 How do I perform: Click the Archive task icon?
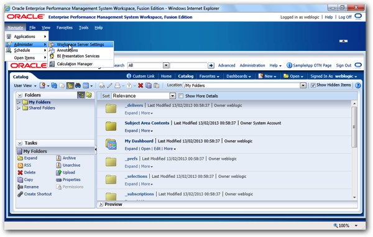pyautogui.click(x=58, y=158)
